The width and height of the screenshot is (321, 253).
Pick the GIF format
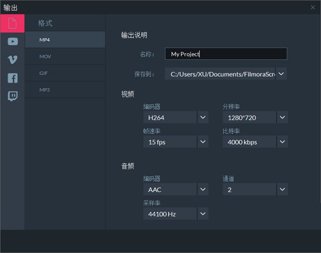click(x=65, y=73)
